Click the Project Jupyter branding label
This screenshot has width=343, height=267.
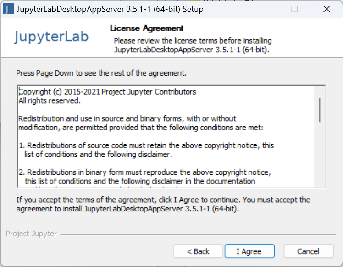tap(31, 234)
